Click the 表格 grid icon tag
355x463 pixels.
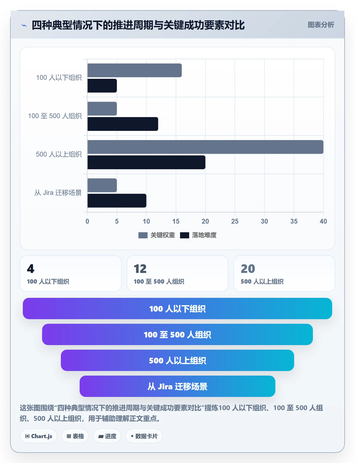(x=75, y=436)
